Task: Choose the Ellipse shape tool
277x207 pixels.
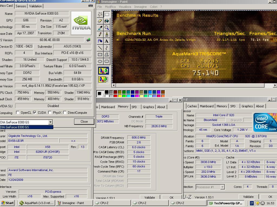Action: [100, 61]
